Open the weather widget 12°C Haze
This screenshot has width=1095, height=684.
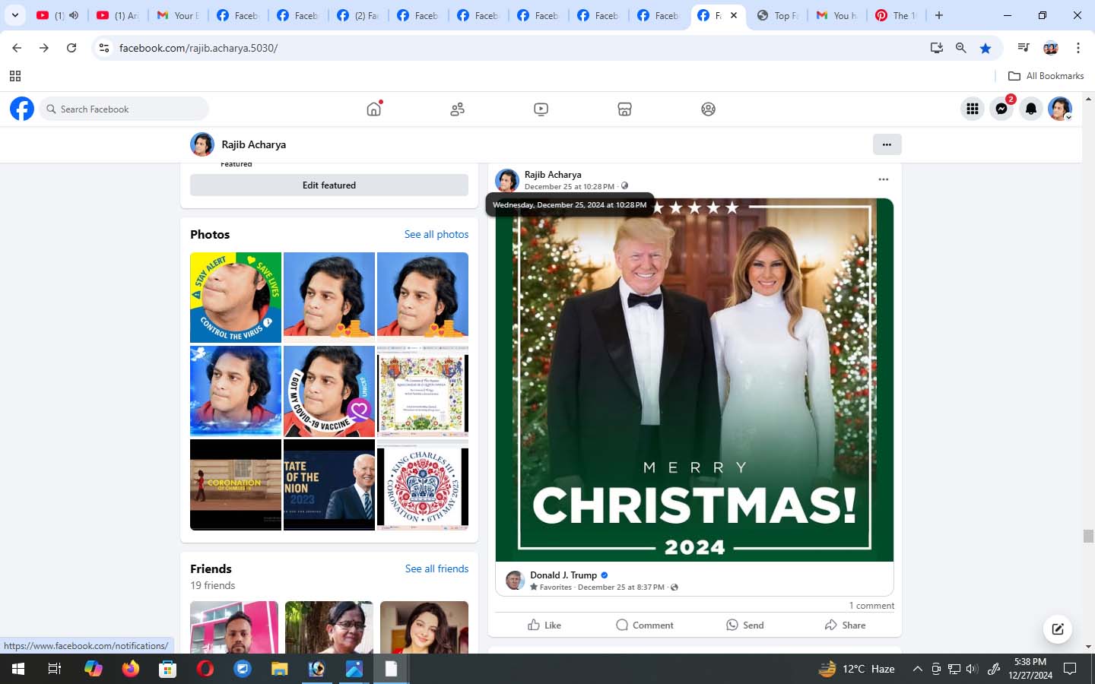coord(856,669)
